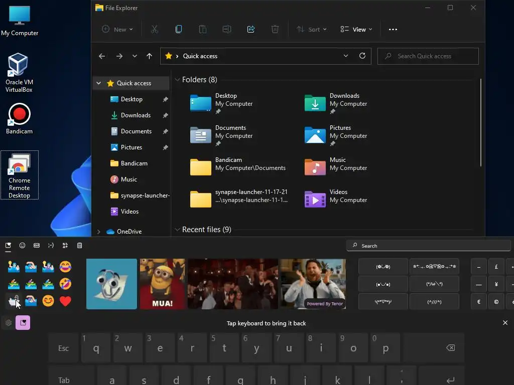The height and width of the screenshot is (385, 514).
Task: Select the Bandicam desktop shortcut
Action: [19, 119]
